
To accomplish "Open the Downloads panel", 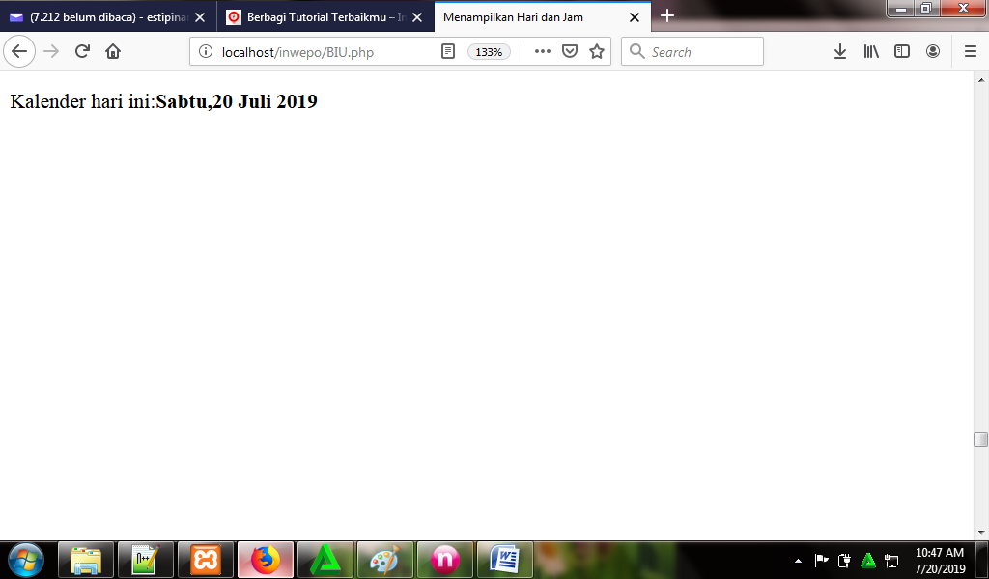I will point(840,52).
